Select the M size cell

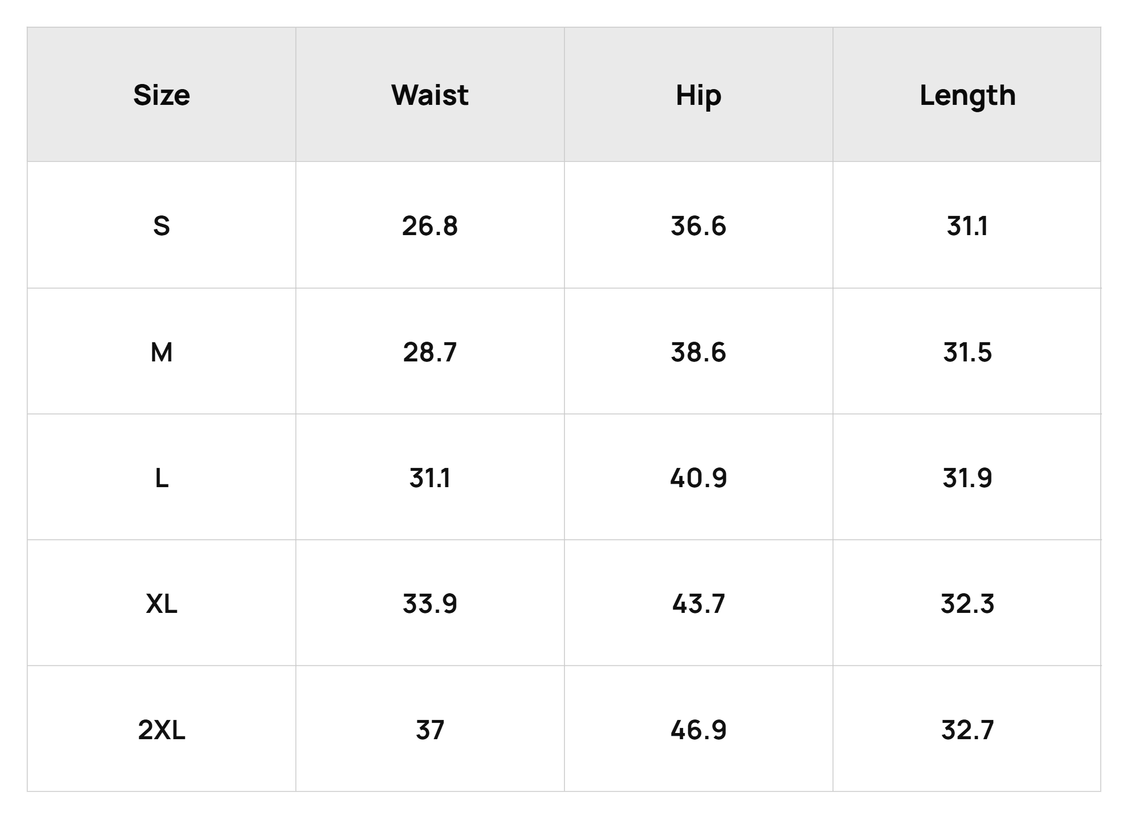click(161, 352)
